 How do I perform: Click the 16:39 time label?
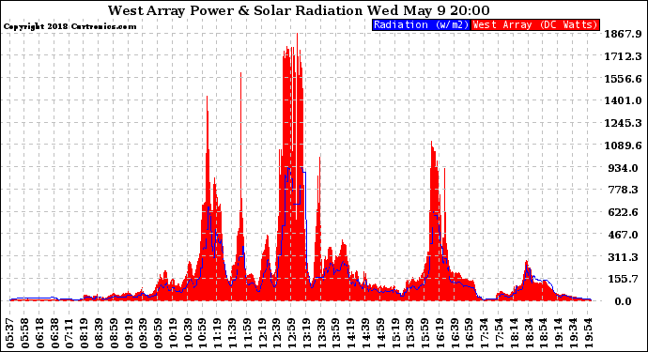click(455, 333)
